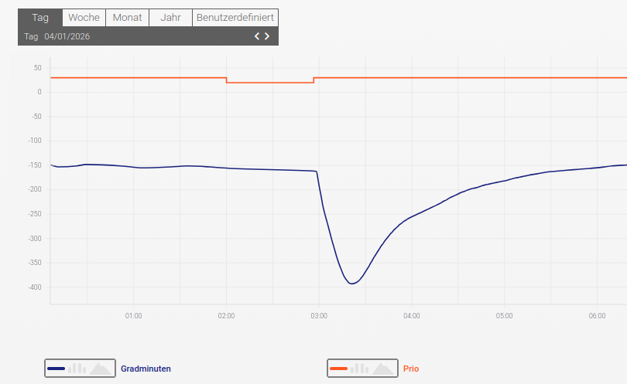Go to previous day with left arrow

pos(258,36)
